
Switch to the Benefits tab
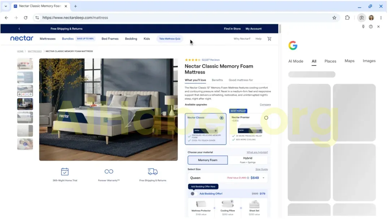click(217, 80)
